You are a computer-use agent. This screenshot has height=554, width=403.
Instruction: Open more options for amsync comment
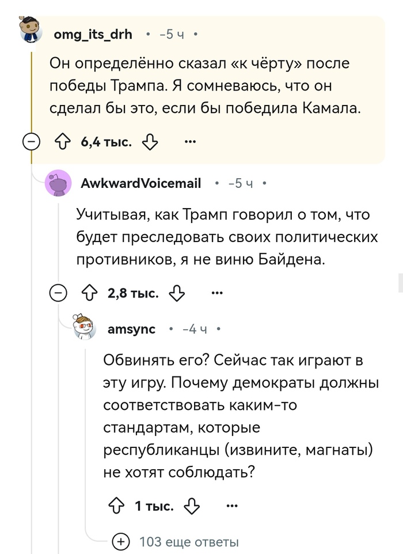click(x=232, y=506)
